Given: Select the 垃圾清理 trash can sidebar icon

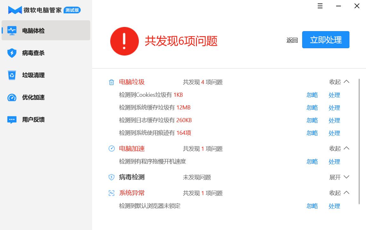Looking at the screenshot, I should [x=12, y=75].
